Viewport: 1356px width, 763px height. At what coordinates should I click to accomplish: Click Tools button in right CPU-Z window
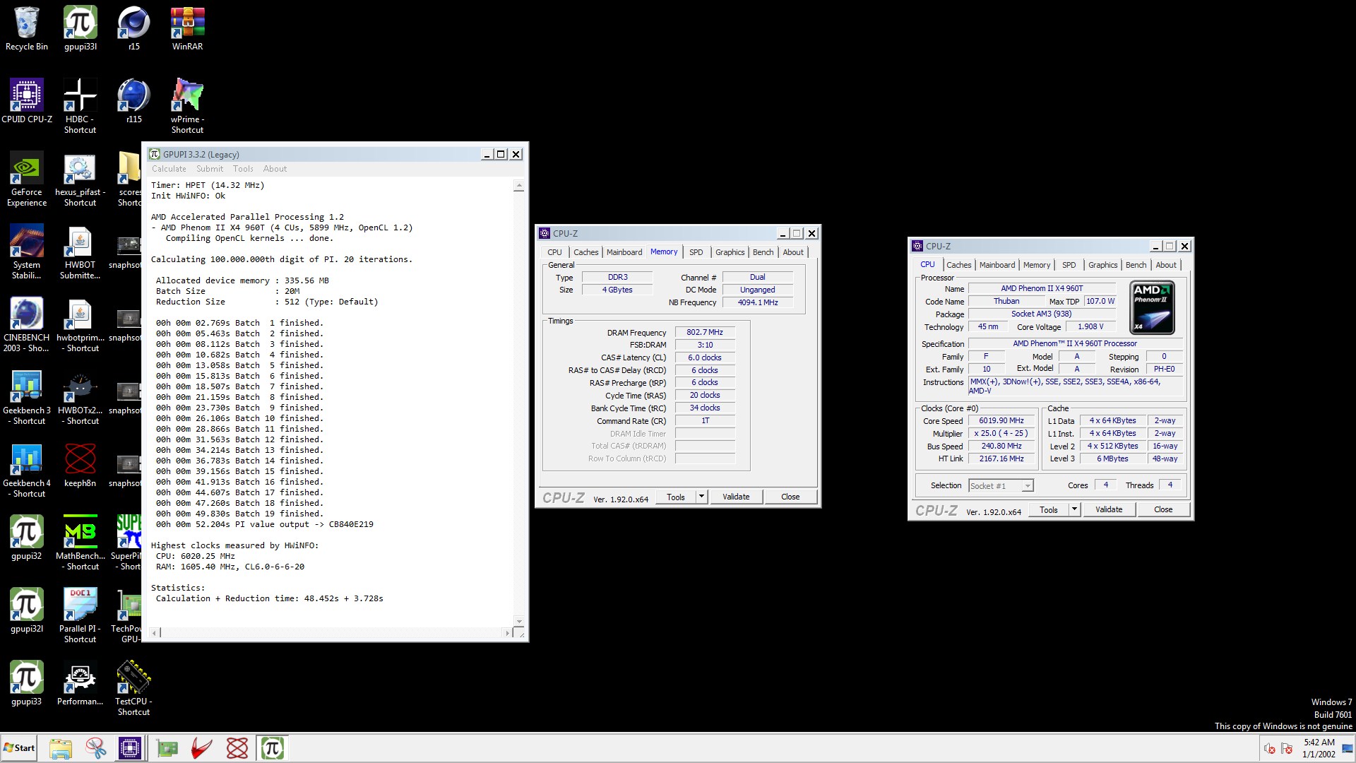pyautogui.click(x=1049, y=509)
